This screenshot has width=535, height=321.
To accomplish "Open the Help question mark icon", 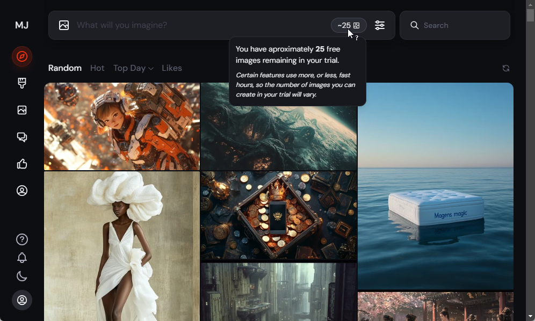I will click(x=21, y=239).
